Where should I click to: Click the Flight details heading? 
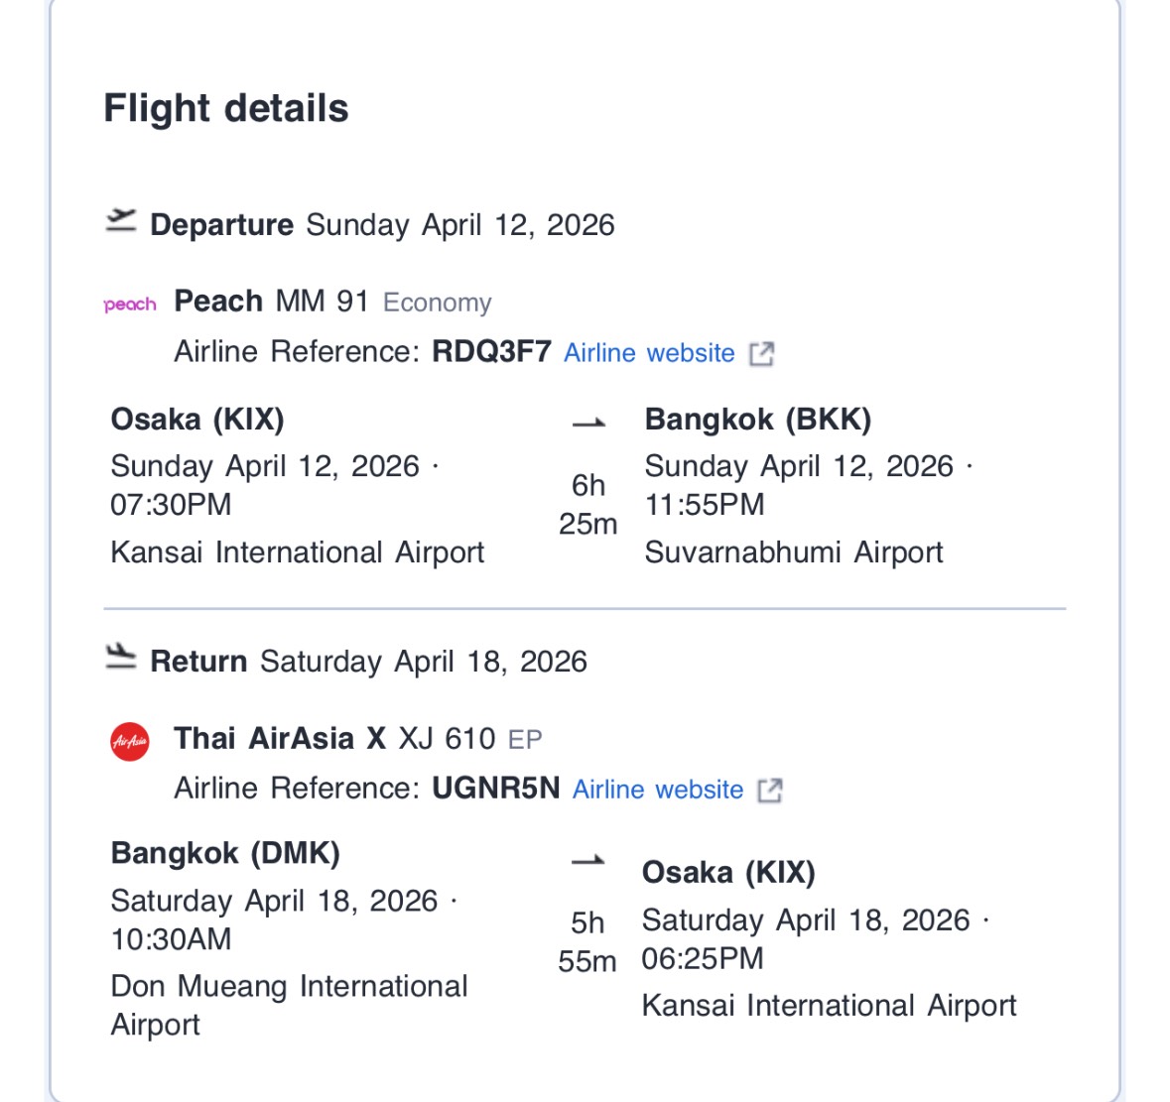point(226,108)
